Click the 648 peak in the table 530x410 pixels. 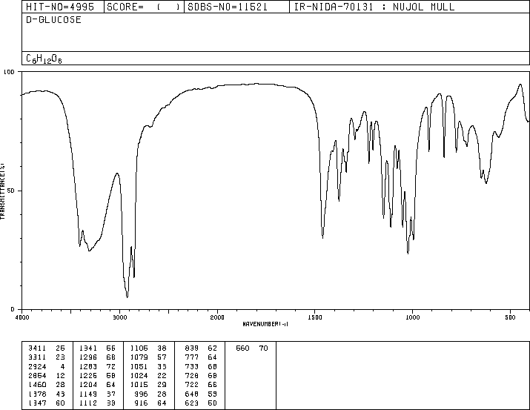tap(192, 394)
